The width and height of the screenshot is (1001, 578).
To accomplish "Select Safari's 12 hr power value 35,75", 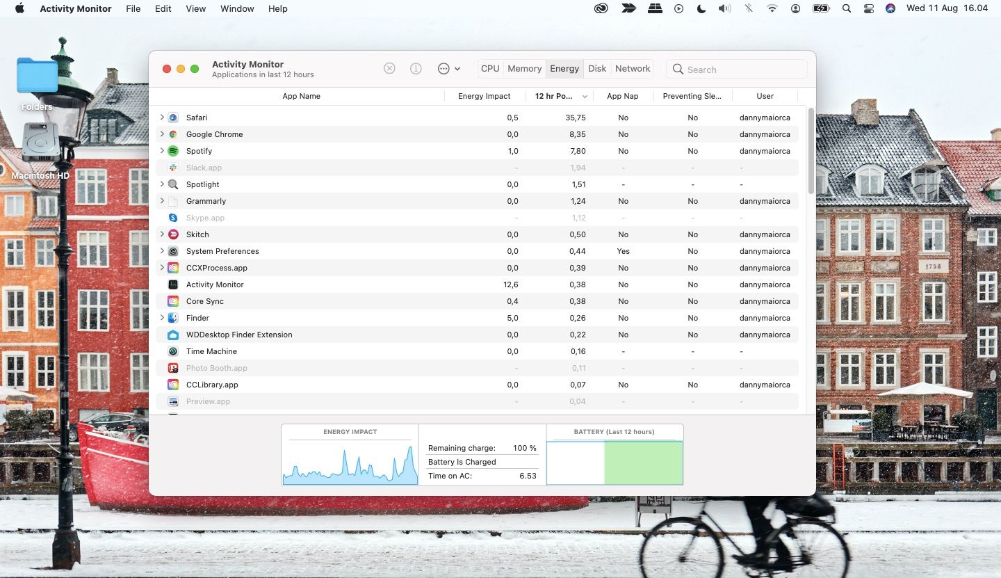I will pos(576,118).
